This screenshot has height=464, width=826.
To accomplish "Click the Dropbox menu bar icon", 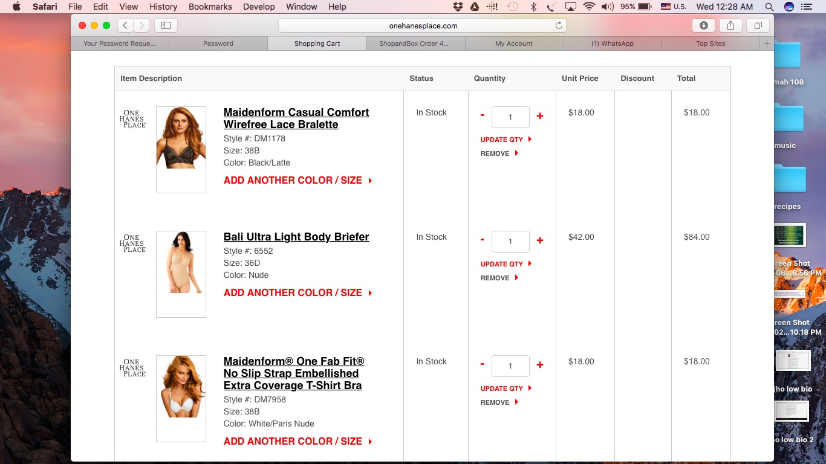I will pos(458,7).
